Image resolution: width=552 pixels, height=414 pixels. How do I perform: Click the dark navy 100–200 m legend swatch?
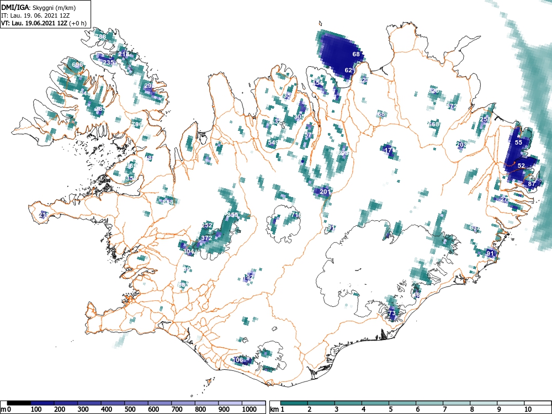(43, 403)
